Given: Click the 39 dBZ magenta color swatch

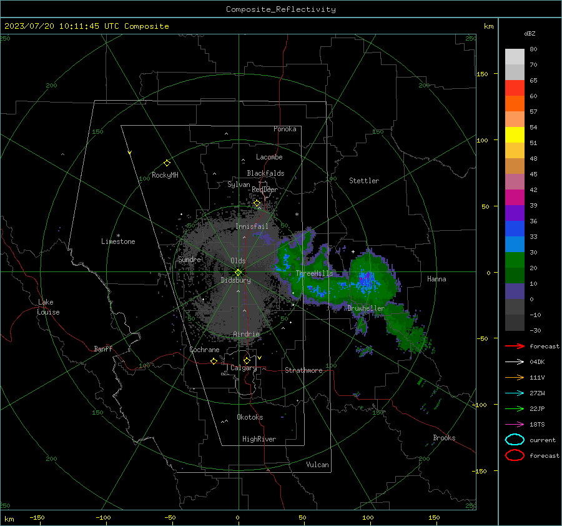Looking at the screenshot, I should coord(515,197).
